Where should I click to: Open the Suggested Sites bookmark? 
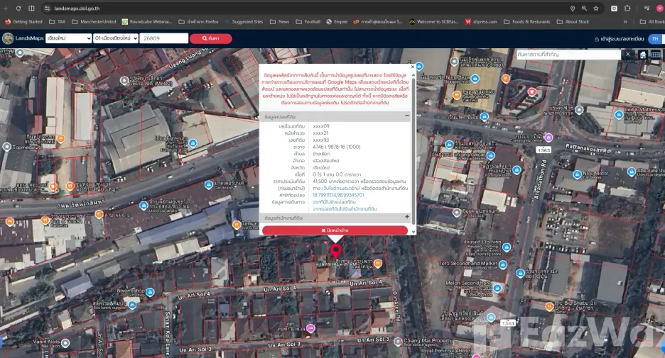(244, 21)
